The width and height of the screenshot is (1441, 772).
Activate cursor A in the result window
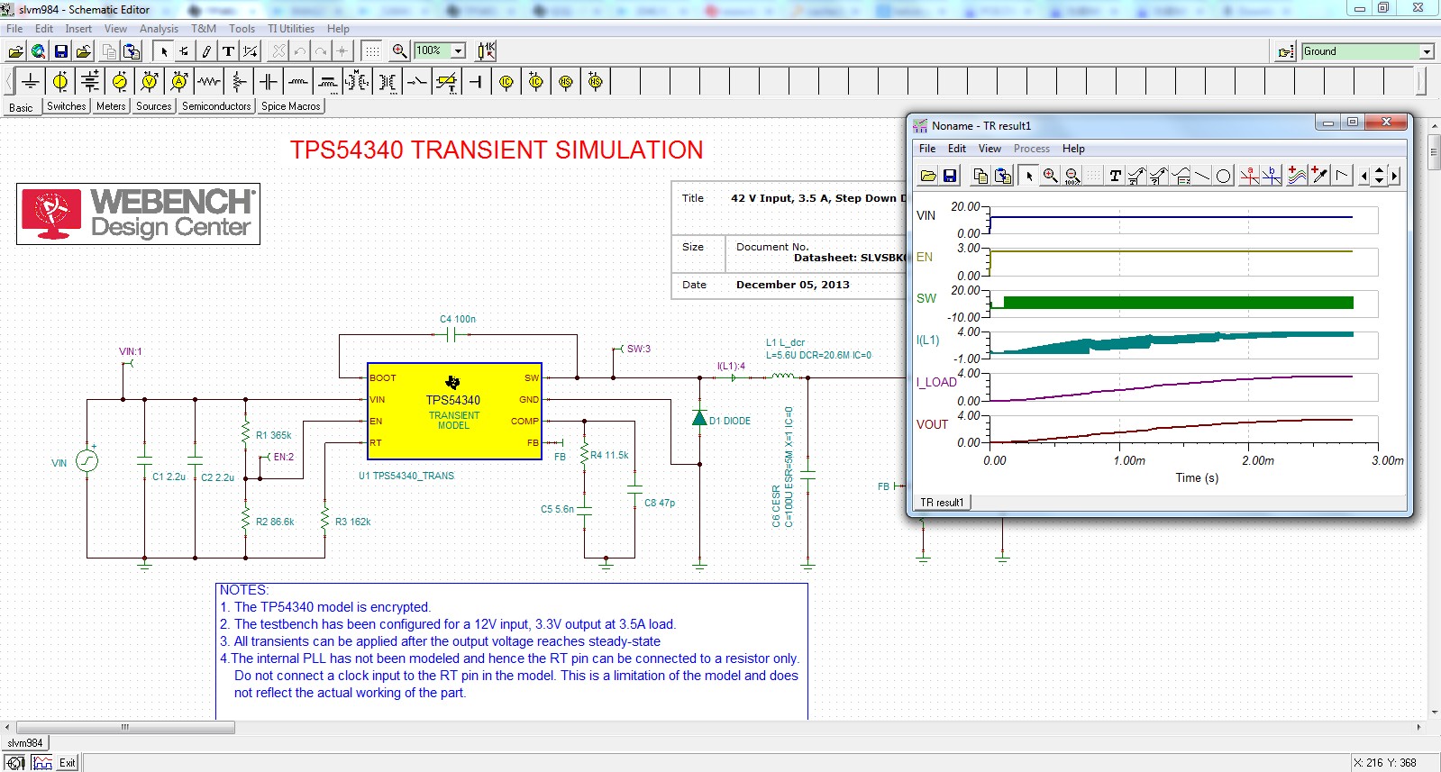pos(1249,176)
